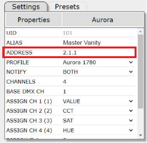Click the scrollbar up arrow
The height and width of the screenshot is (143, 147).
tap(141, 31)
